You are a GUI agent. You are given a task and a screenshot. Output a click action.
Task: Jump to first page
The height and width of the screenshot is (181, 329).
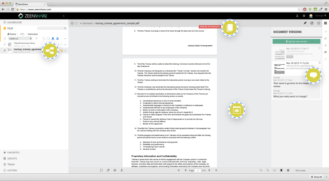pyautogui.click(x=179, y=170)
